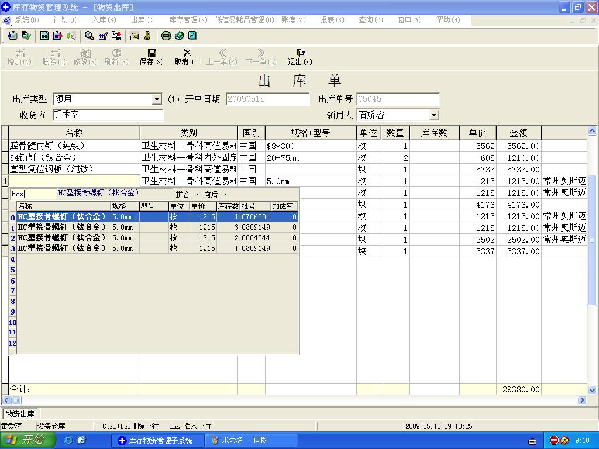599x449 pixels.
Task: Click the cancel X button
Action: pos(187,57)
